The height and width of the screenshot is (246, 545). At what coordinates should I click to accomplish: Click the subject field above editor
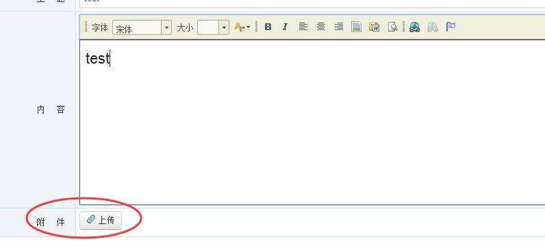coord(312,3)
